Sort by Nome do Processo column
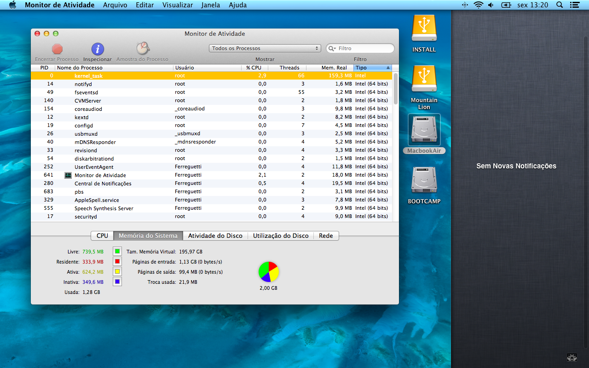 click(x=114, y=68)
